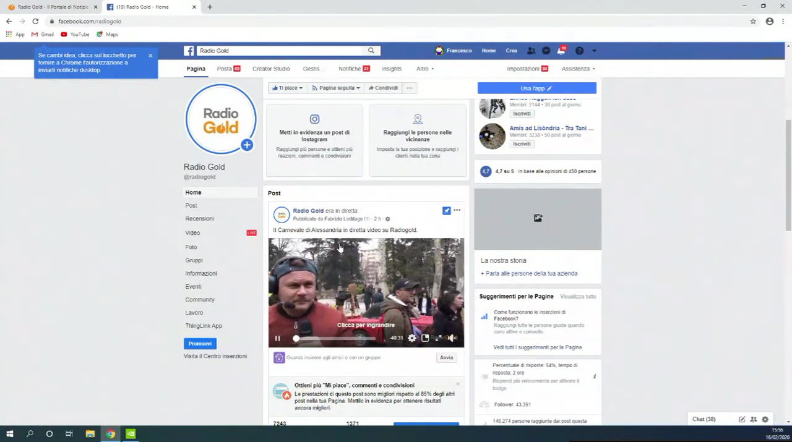This screenshot has height=442, width=792.
Task: Pause the live video
Action: (277, 338)
